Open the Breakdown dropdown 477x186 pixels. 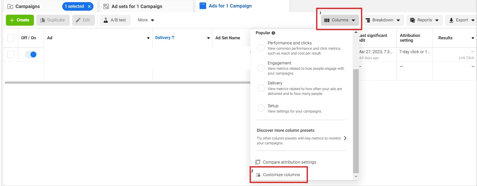coord(383,20)
